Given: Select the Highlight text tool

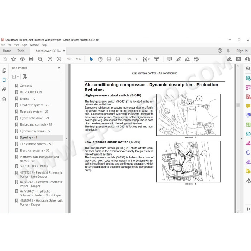Looking at the screenshot, I should coord(179,59).
